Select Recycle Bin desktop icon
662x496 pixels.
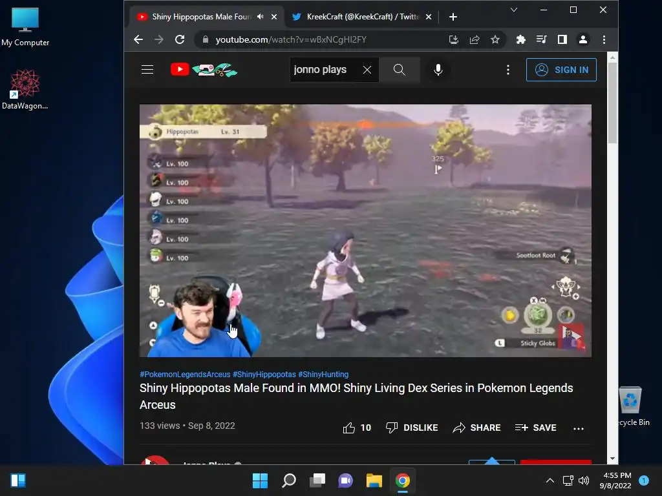pyautogui.click(x=632, y=406)
